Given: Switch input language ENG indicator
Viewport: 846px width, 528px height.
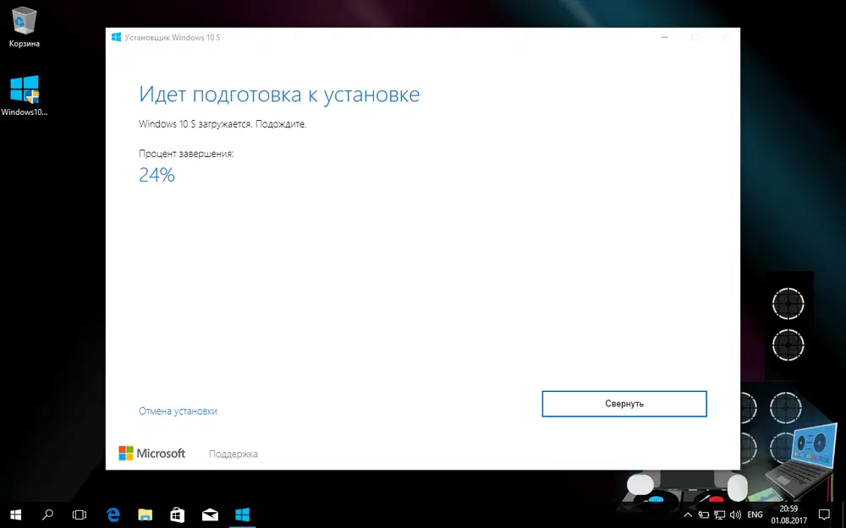Looking at the screenshot, I should click(755, 515).
